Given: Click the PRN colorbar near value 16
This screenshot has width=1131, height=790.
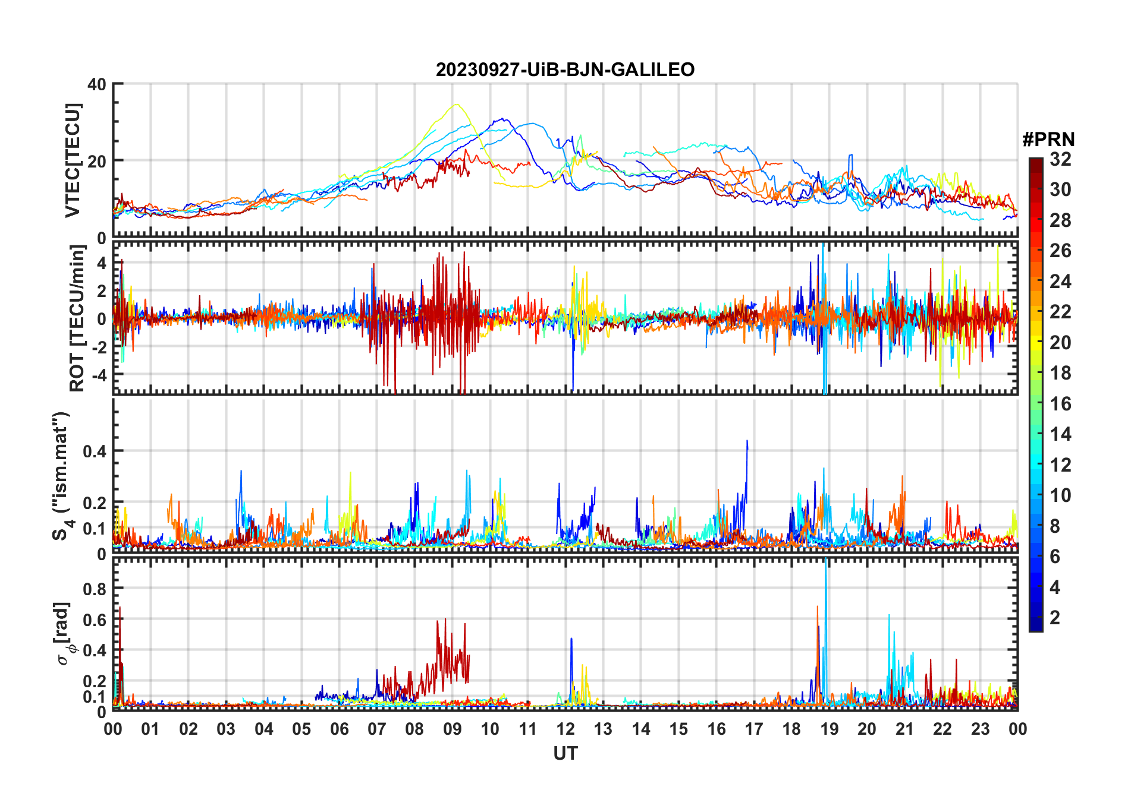Looking at the screenshot, I should click(1036, 404).
